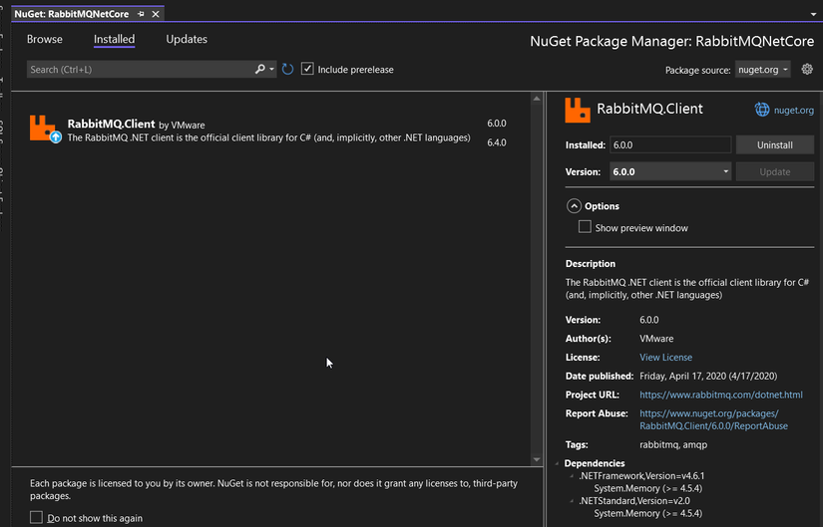The width and height of the screenshot is (823, 527).
Task: Close the NuGet: RabbitMQNetCore tab
Action: point(156,15)
